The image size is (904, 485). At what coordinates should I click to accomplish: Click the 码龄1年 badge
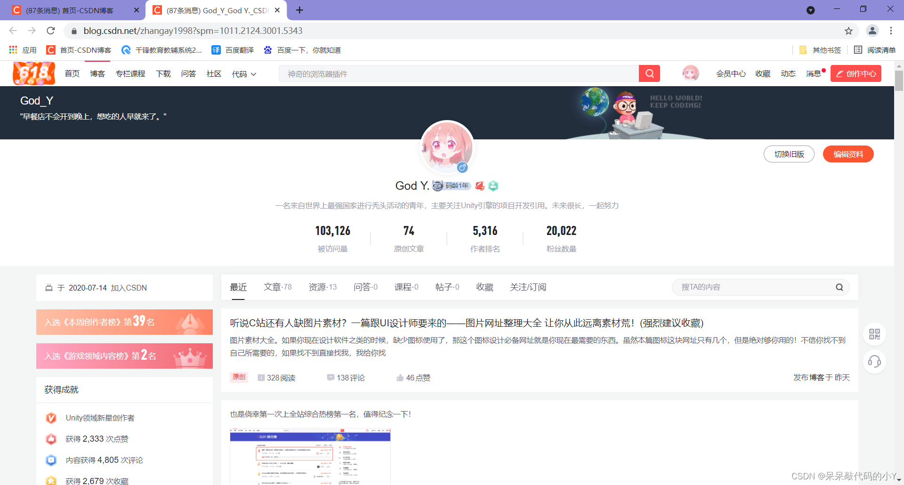click(x=452, y=186)
